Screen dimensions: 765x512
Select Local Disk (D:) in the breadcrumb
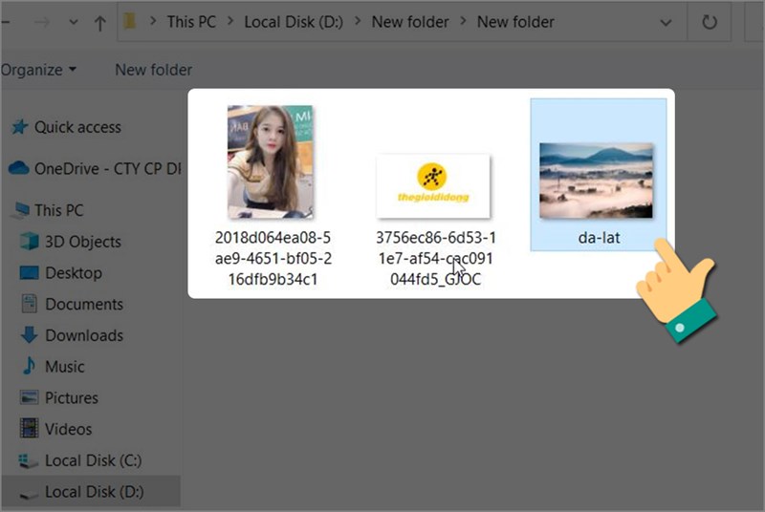pyautogui.click(x=294, y=22)
